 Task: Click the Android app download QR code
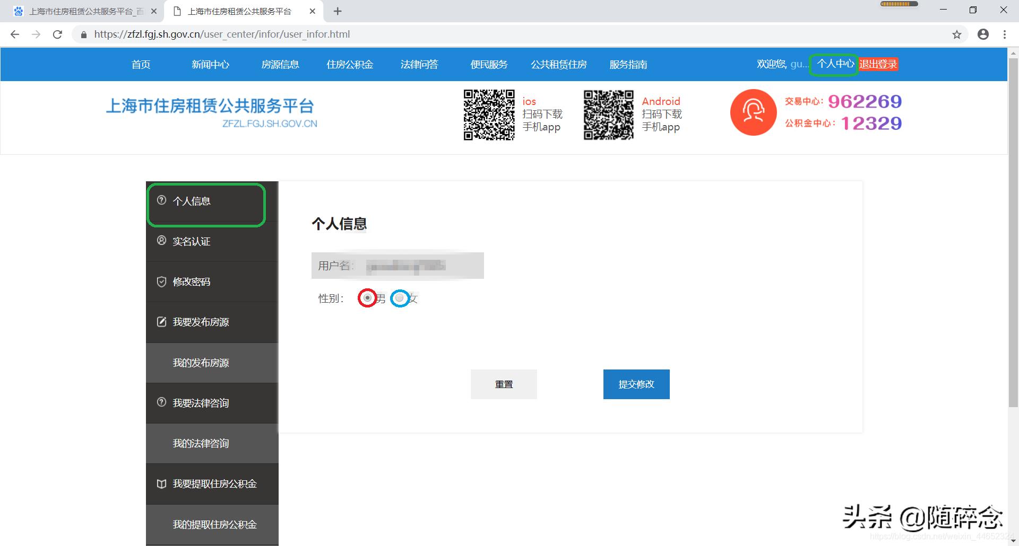(x=608, y=113)
